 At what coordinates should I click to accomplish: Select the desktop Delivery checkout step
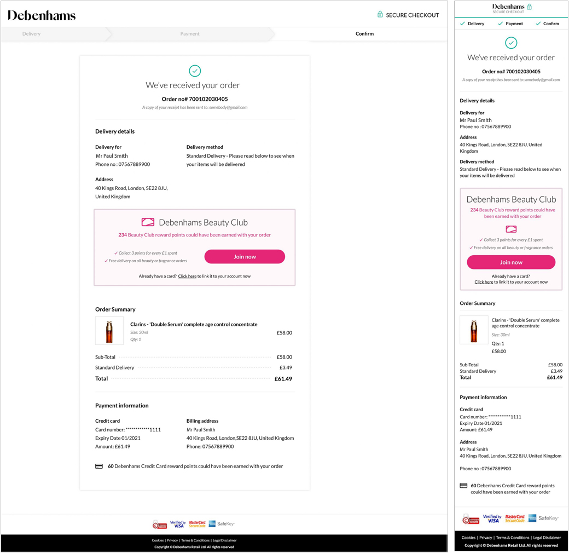click(x=31, y=34)
